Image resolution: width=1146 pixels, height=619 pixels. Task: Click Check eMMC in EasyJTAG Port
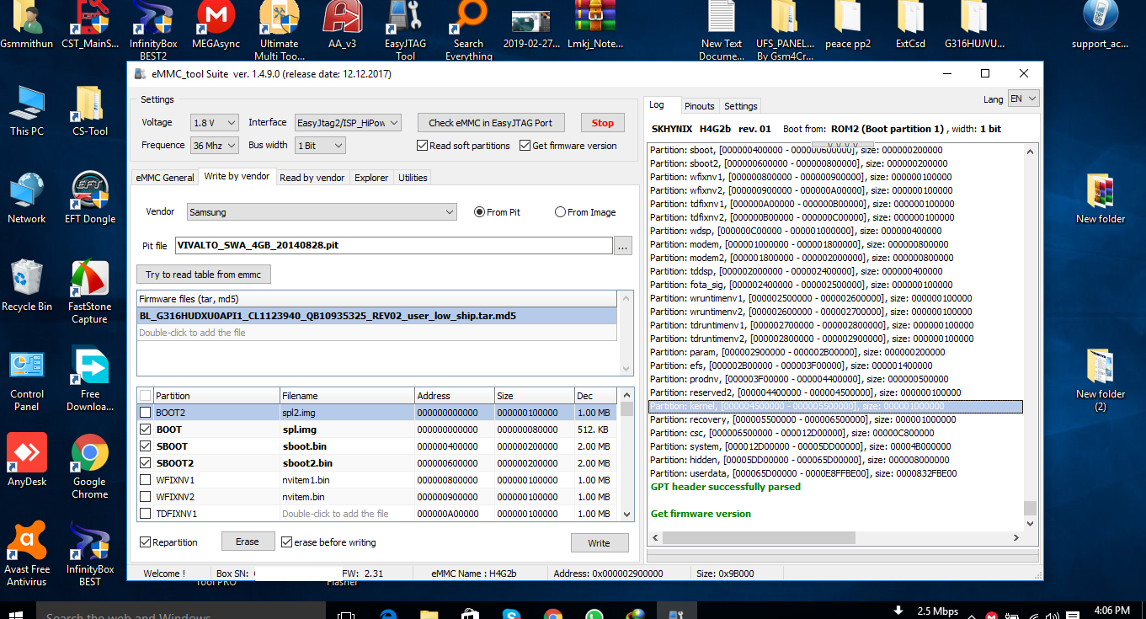pos(491,123)
